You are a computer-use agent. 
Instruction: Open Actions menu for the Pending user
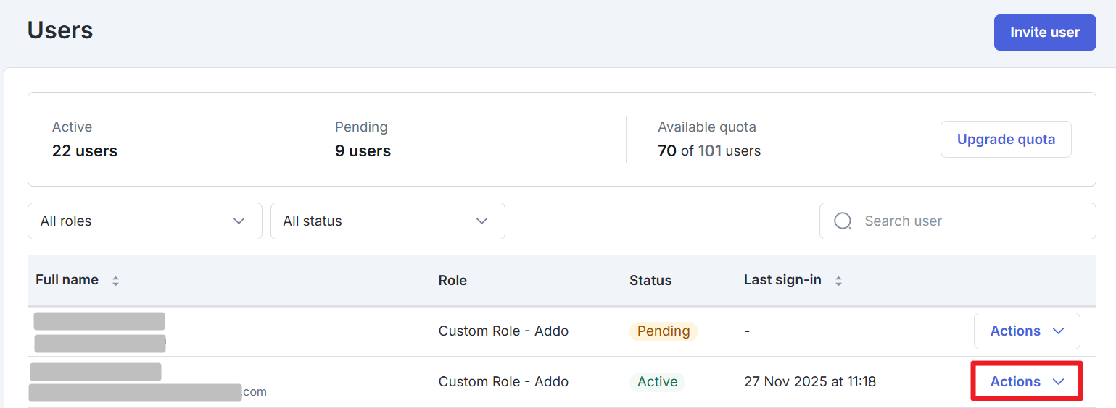point(1026,331)
